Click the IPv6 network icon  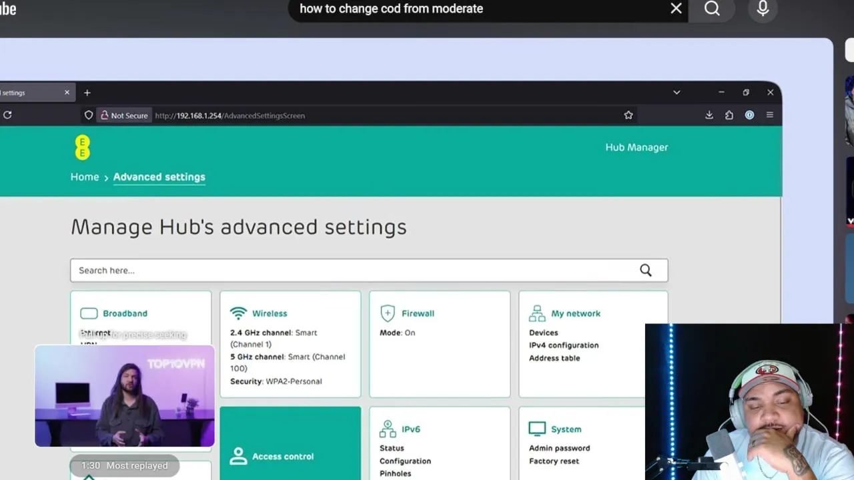click(388, 429)
